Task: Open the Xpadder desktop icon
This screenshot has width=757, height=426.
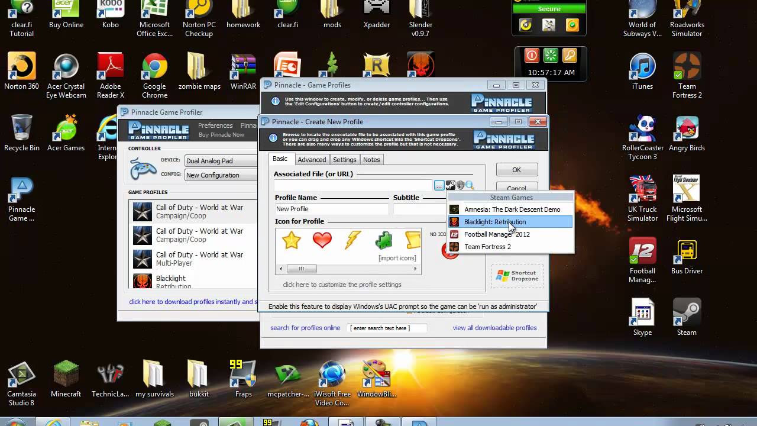Action: pos(376,14)
